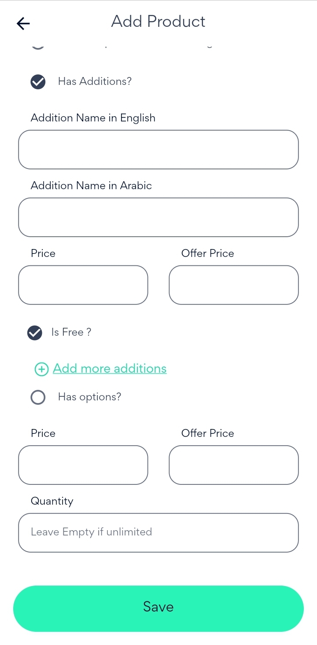Tap the Addition Name in Arabic field

pyautogui.click(x=158, y=217)
